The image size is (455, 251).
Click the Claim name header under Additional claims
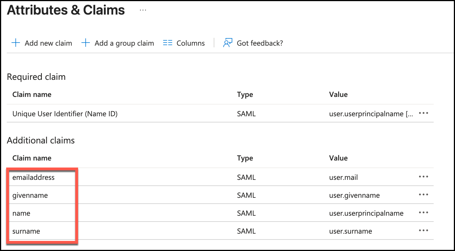[x=32, y=158]
